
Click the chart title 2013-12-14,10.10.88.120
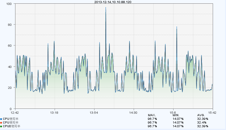(113, 2)
